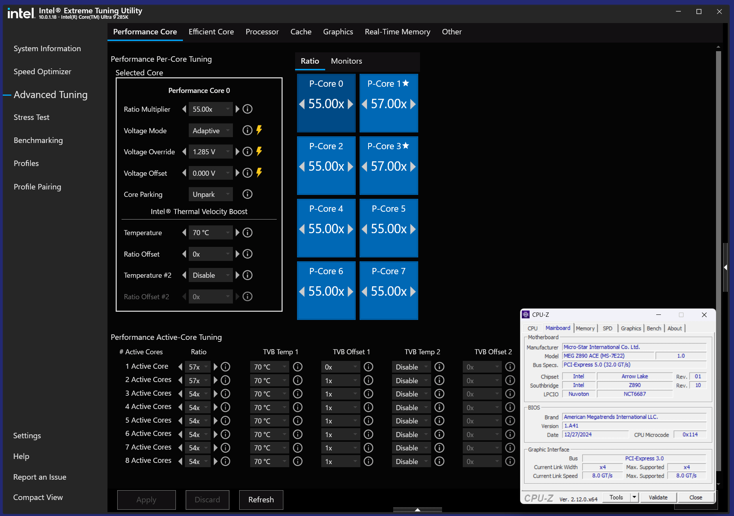Click the main vertical scrollbar
The height and width of the screenshot is (516, 734).
[718, 262]
